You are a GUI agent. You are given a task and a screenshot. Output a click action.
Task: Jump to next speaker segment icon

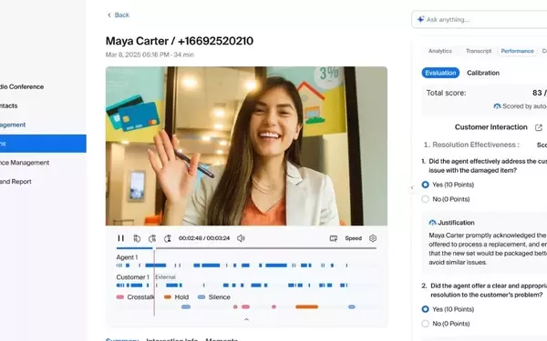(x=168, y=238)
